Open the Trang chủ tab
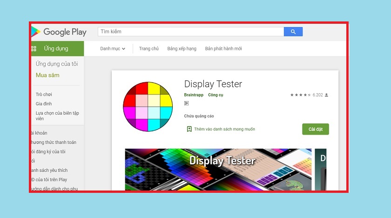Image resolution: width=391 pixels, height=218 pixels. 148,48
